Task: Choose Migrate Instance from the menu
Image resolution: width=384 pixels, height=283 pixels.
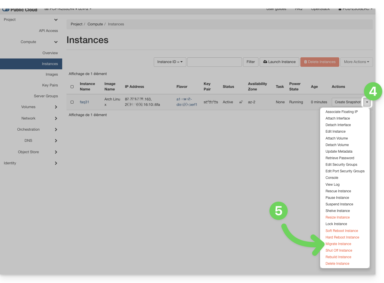Action: click(x=338, y=244)
